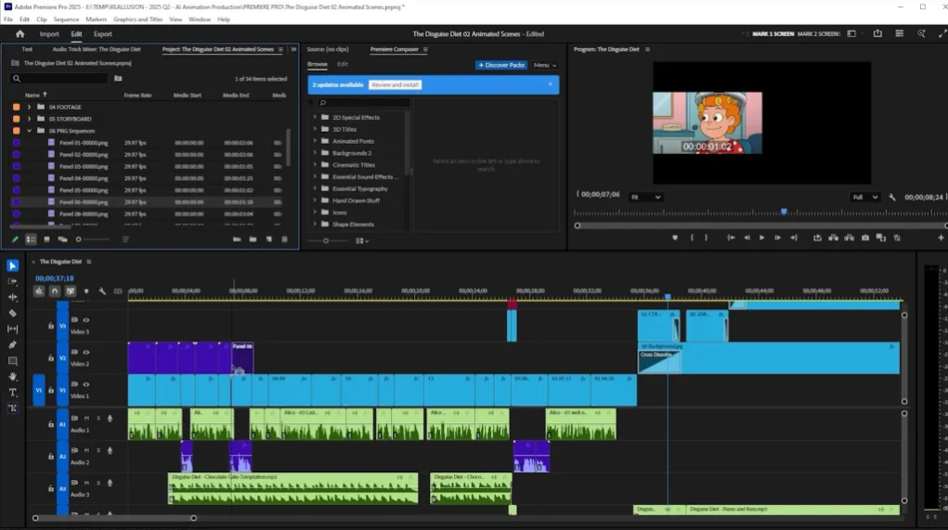Select the Razor tool
The width and height of the screenshot is (948, 530).
click(x=13, y=313)
